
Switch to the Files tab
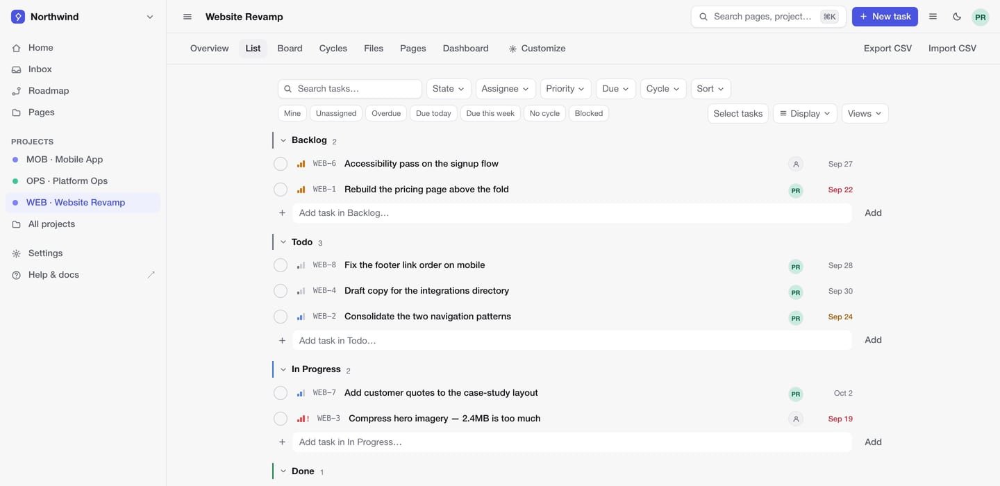coord(374,49)
